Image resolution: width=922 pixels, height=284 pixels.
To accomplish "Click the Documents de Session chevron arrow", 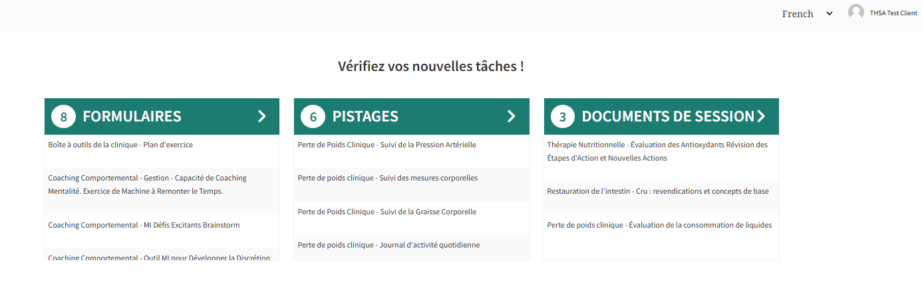I will (x=761, y=117).
